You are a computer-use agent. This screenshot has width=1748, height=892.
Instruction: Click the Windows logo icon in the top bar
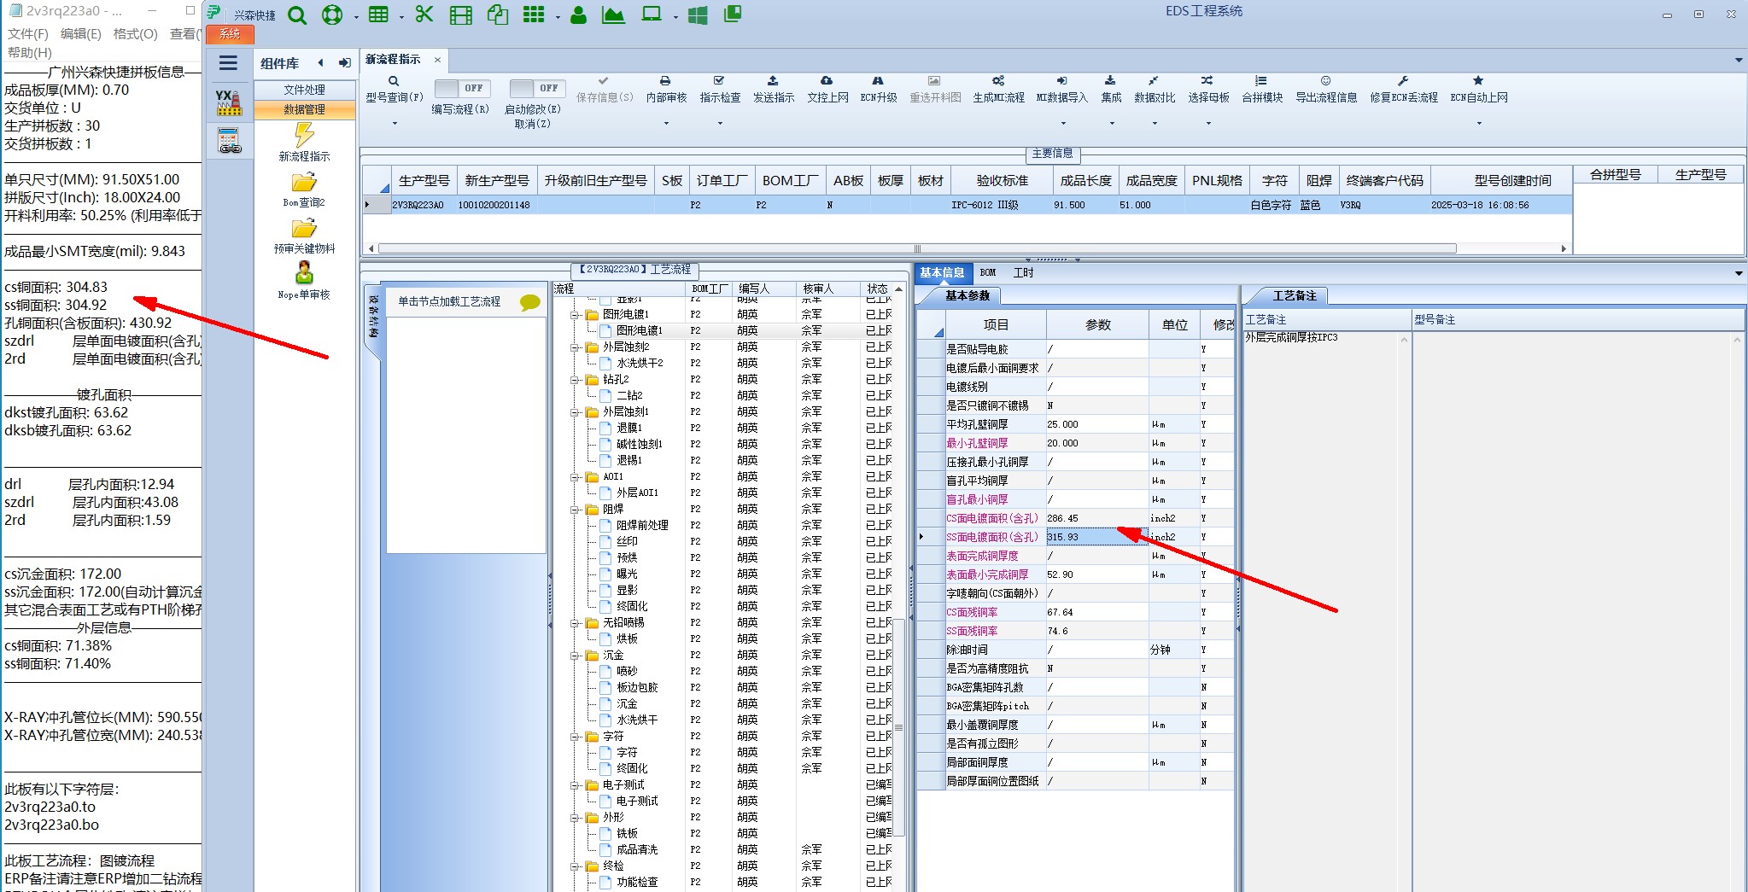click(698, 15)
